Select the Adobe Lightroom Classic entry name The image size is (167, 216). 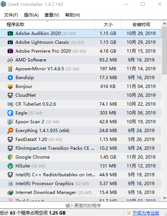point(42,42)
